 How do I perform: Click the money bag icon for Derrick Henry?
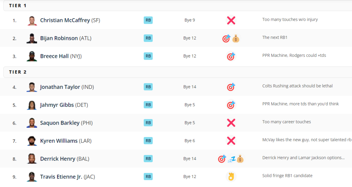click(240, 159)
